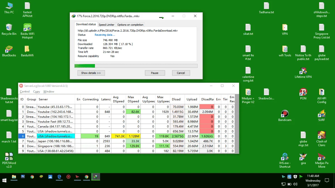Open Microsoft Edge from the taskbar
335x188 pixels.
59,177
